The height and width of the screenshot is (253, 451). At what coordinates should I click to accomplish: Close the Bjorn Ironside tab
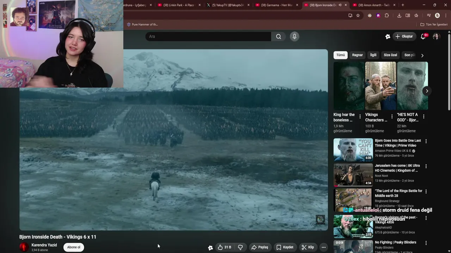coord(346,5)
